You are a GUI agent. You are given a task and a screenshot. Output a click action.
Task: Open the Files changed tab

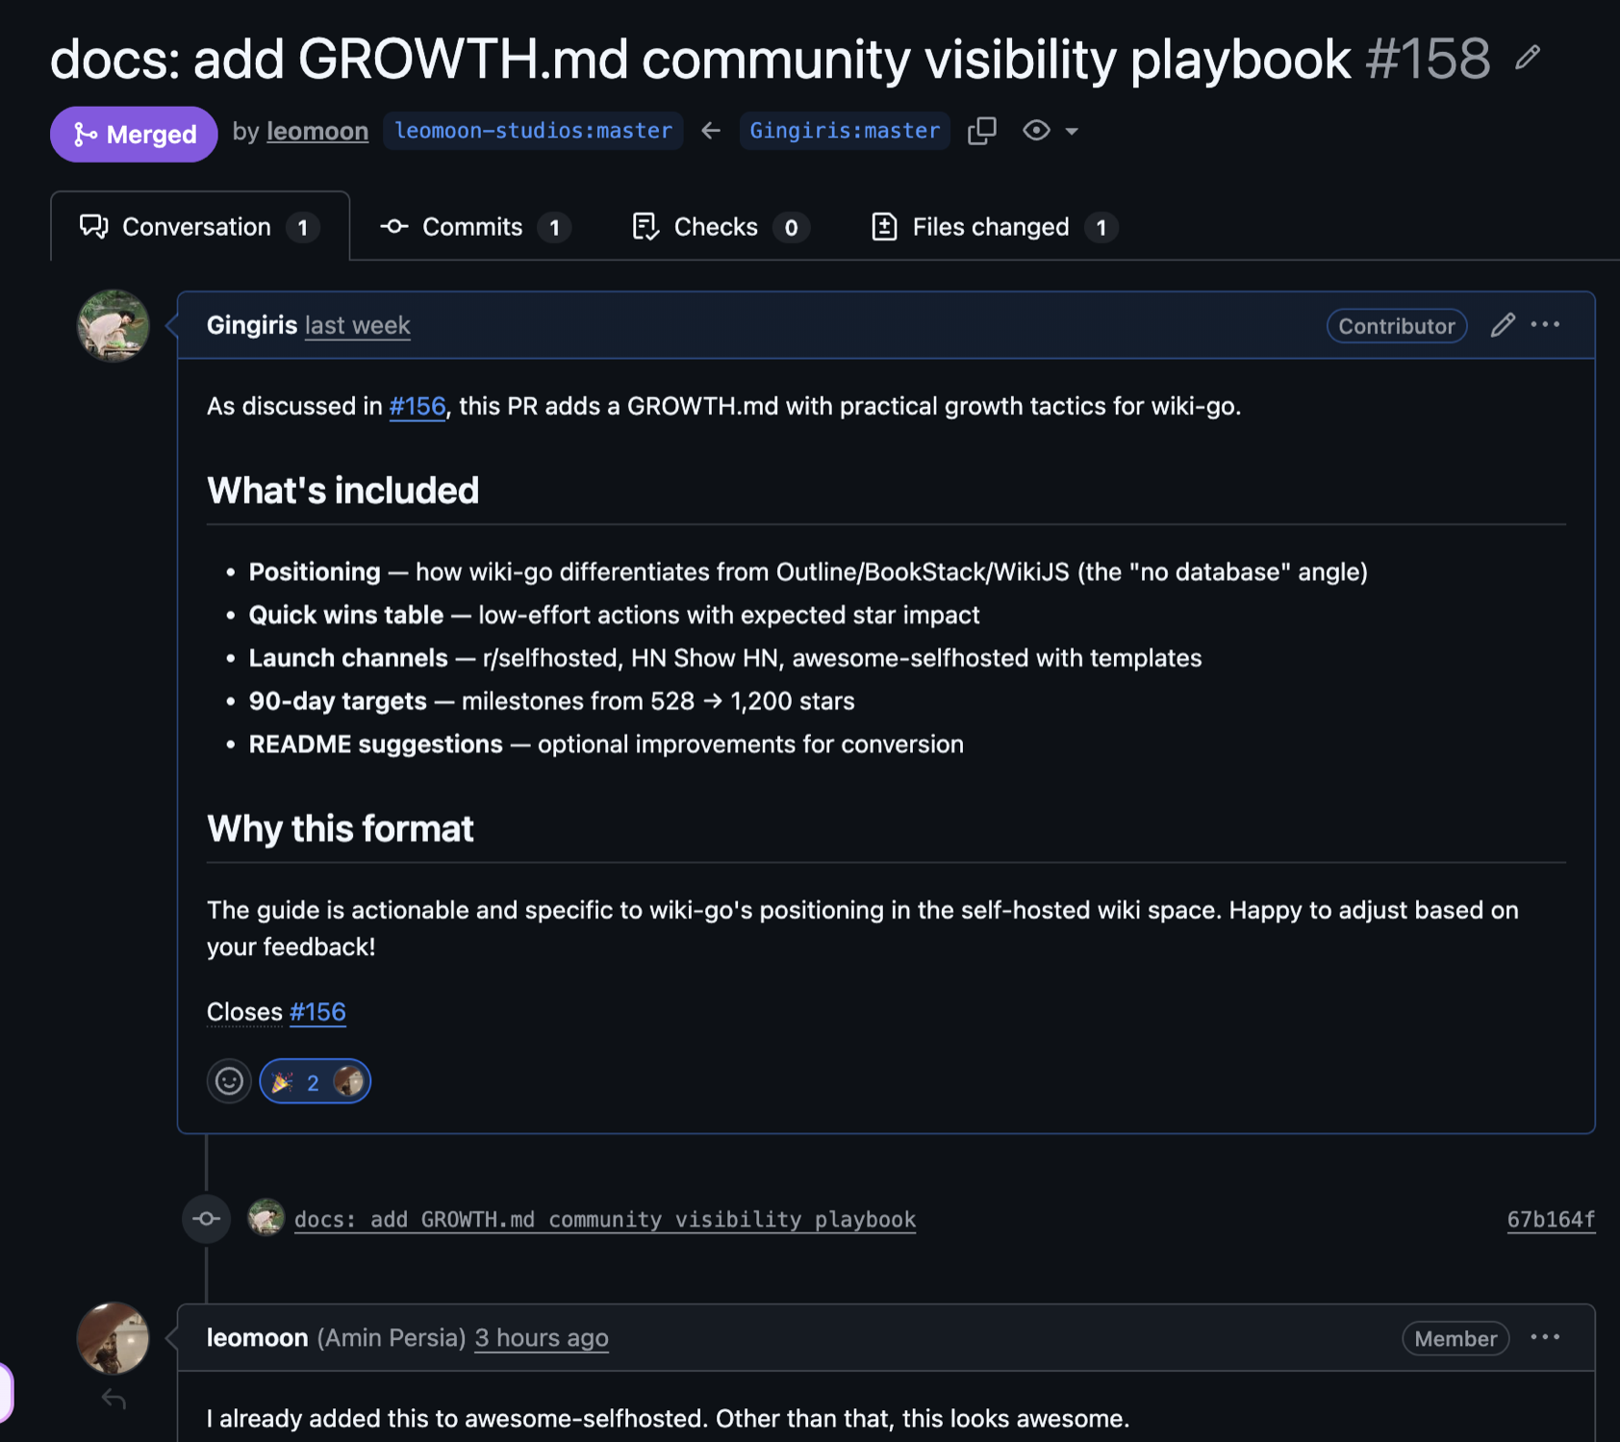coord(992,227)
